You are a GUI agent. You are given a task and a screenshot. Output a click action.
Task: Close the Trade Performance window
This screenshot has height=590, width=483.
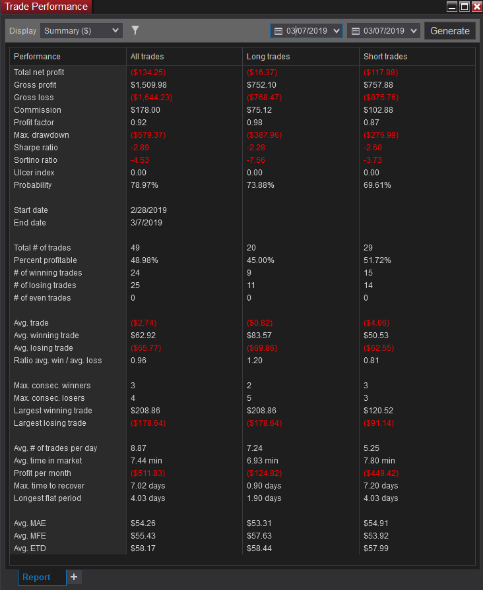[476, 7]
